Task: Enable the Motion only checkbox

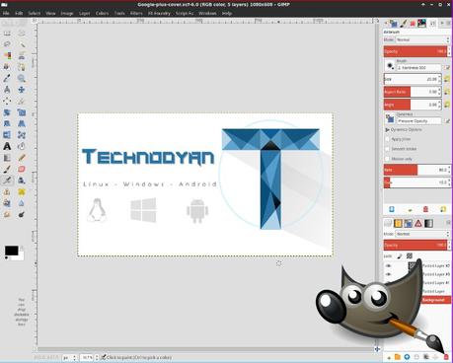Action: 387,159
